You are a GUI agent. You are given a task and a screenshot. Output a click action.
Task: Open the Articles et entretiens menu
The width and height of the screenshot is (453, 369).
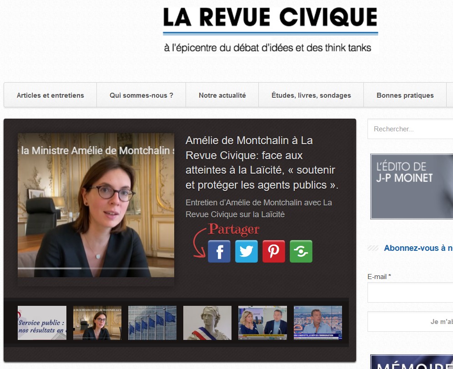[x=50, y=95]
